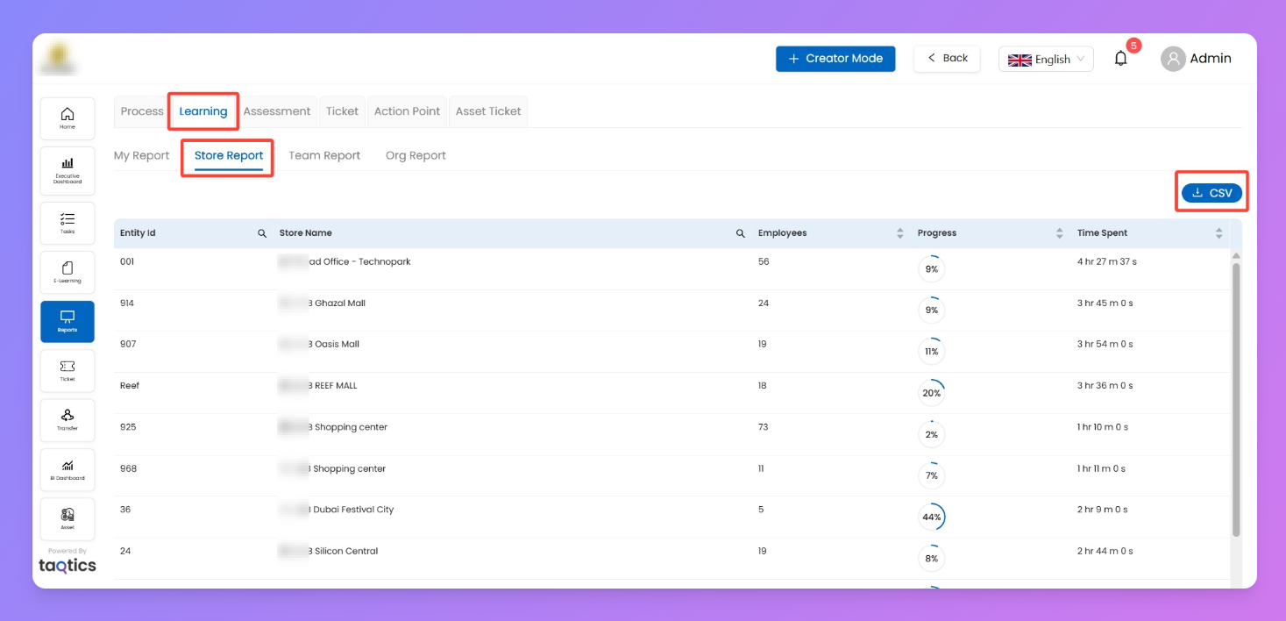This screenshot has height=621, width=1286.
Task: Switch to the Team Report tab
Action: [x=324, y=155]
